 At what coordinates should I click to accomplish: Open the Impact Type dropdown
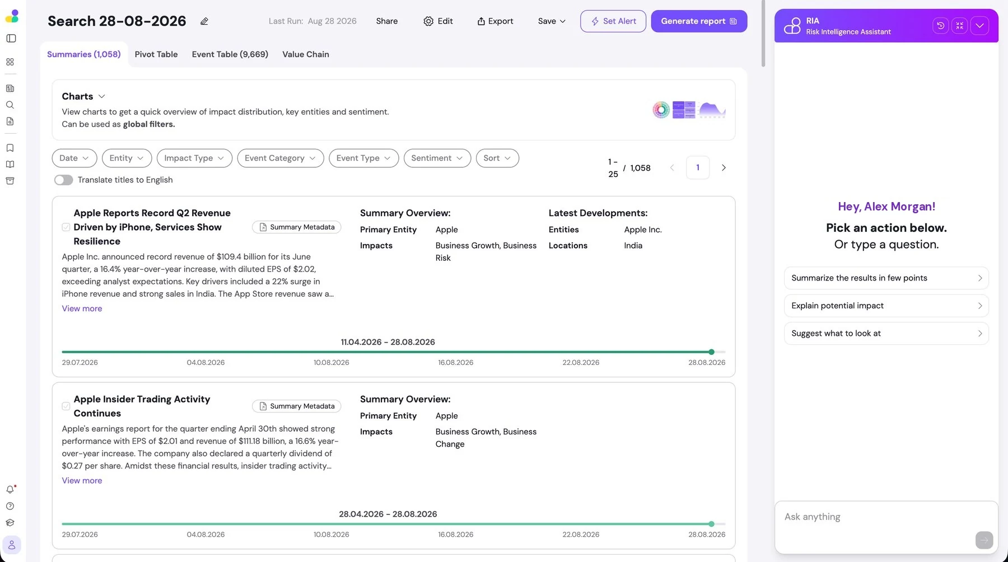pos(194,158)
